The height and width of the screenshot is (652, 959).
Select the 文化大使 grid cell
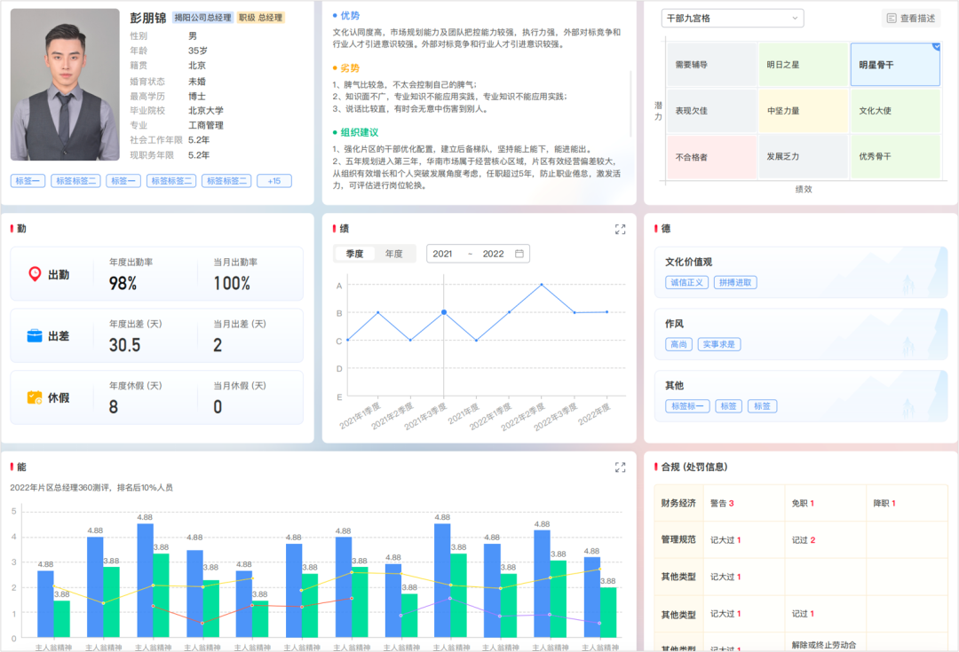pyautogui.click(x=895, y=111)
